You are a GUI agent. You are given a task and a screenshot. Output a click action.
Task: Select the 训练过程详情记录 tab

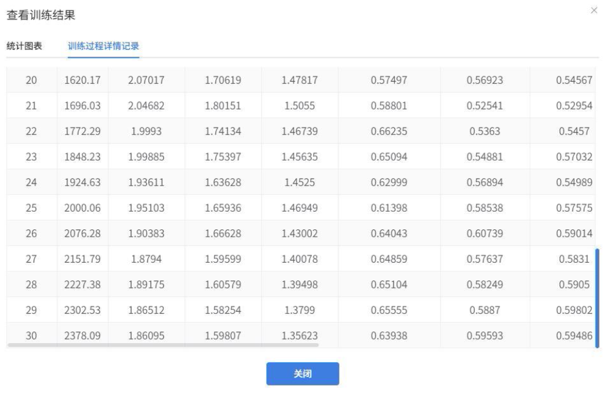103,46
